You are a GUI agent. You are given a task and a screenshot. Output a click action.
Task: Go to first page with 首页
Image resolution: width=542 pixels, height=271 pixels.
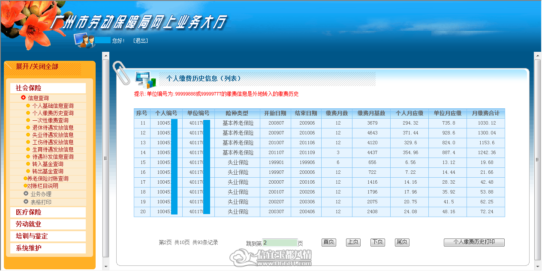329,242
